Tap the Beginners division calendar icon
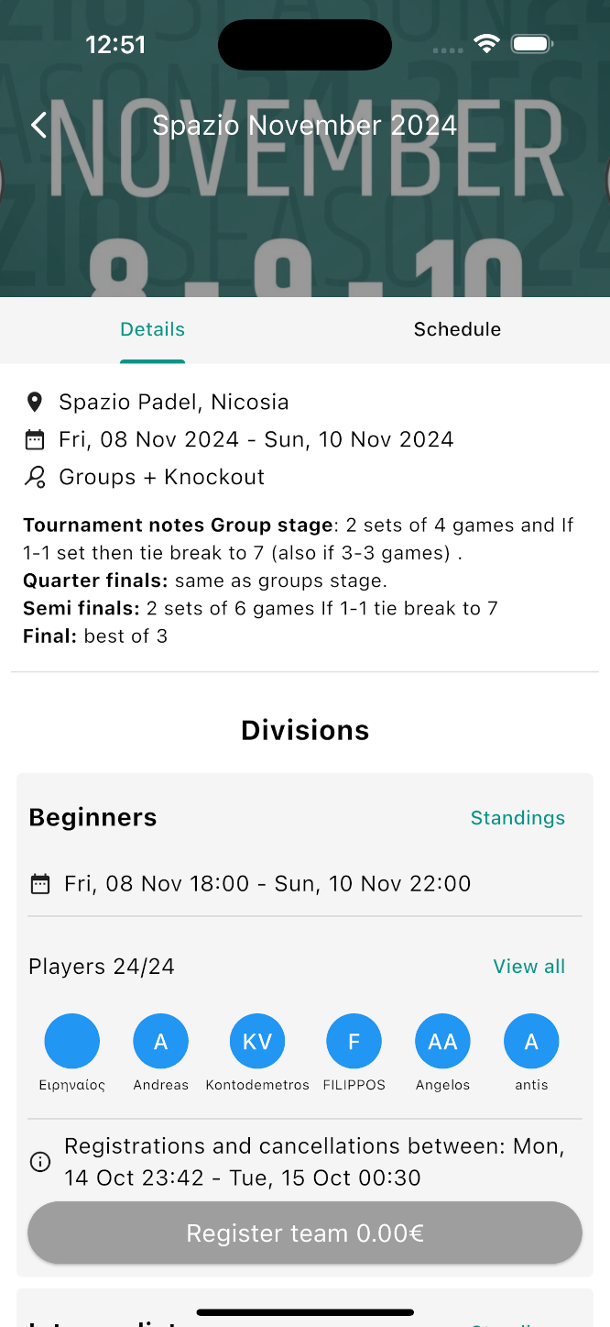610x1327 pixels. coord(40,884)
